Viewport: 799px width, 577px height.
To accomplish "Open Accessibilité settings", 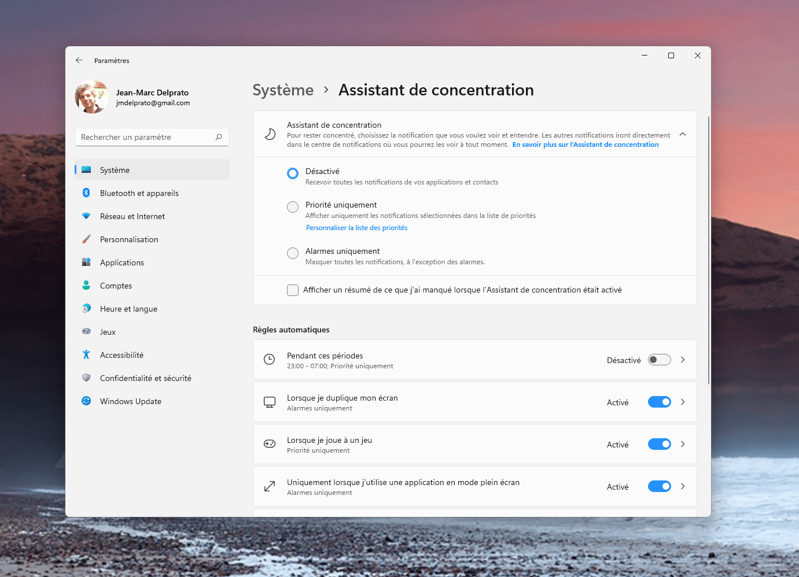I will coord(152,354).
